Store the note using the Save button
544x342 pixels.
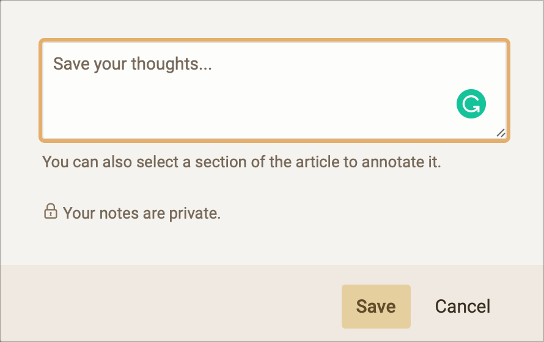(376, 307)
